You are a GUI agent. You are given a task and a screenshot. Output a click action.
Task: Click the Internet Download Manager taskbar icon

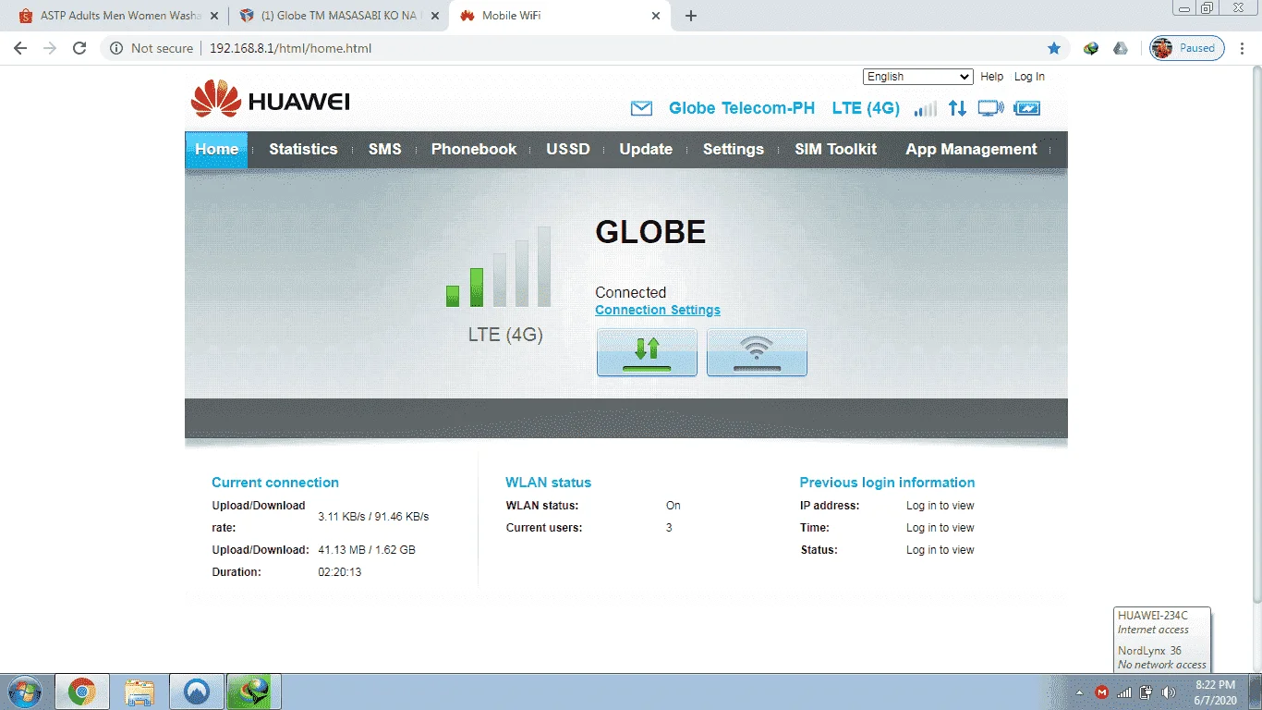point(254,692)
